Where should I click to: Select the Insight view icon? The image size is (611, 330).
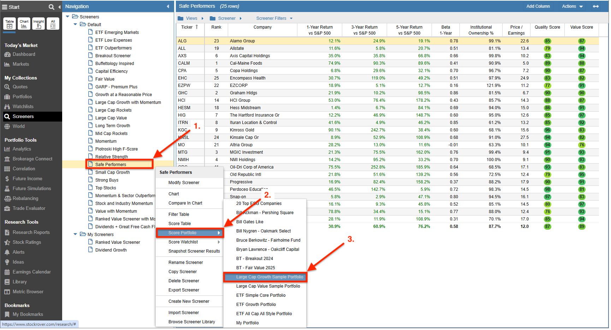[x=38, y=24]
